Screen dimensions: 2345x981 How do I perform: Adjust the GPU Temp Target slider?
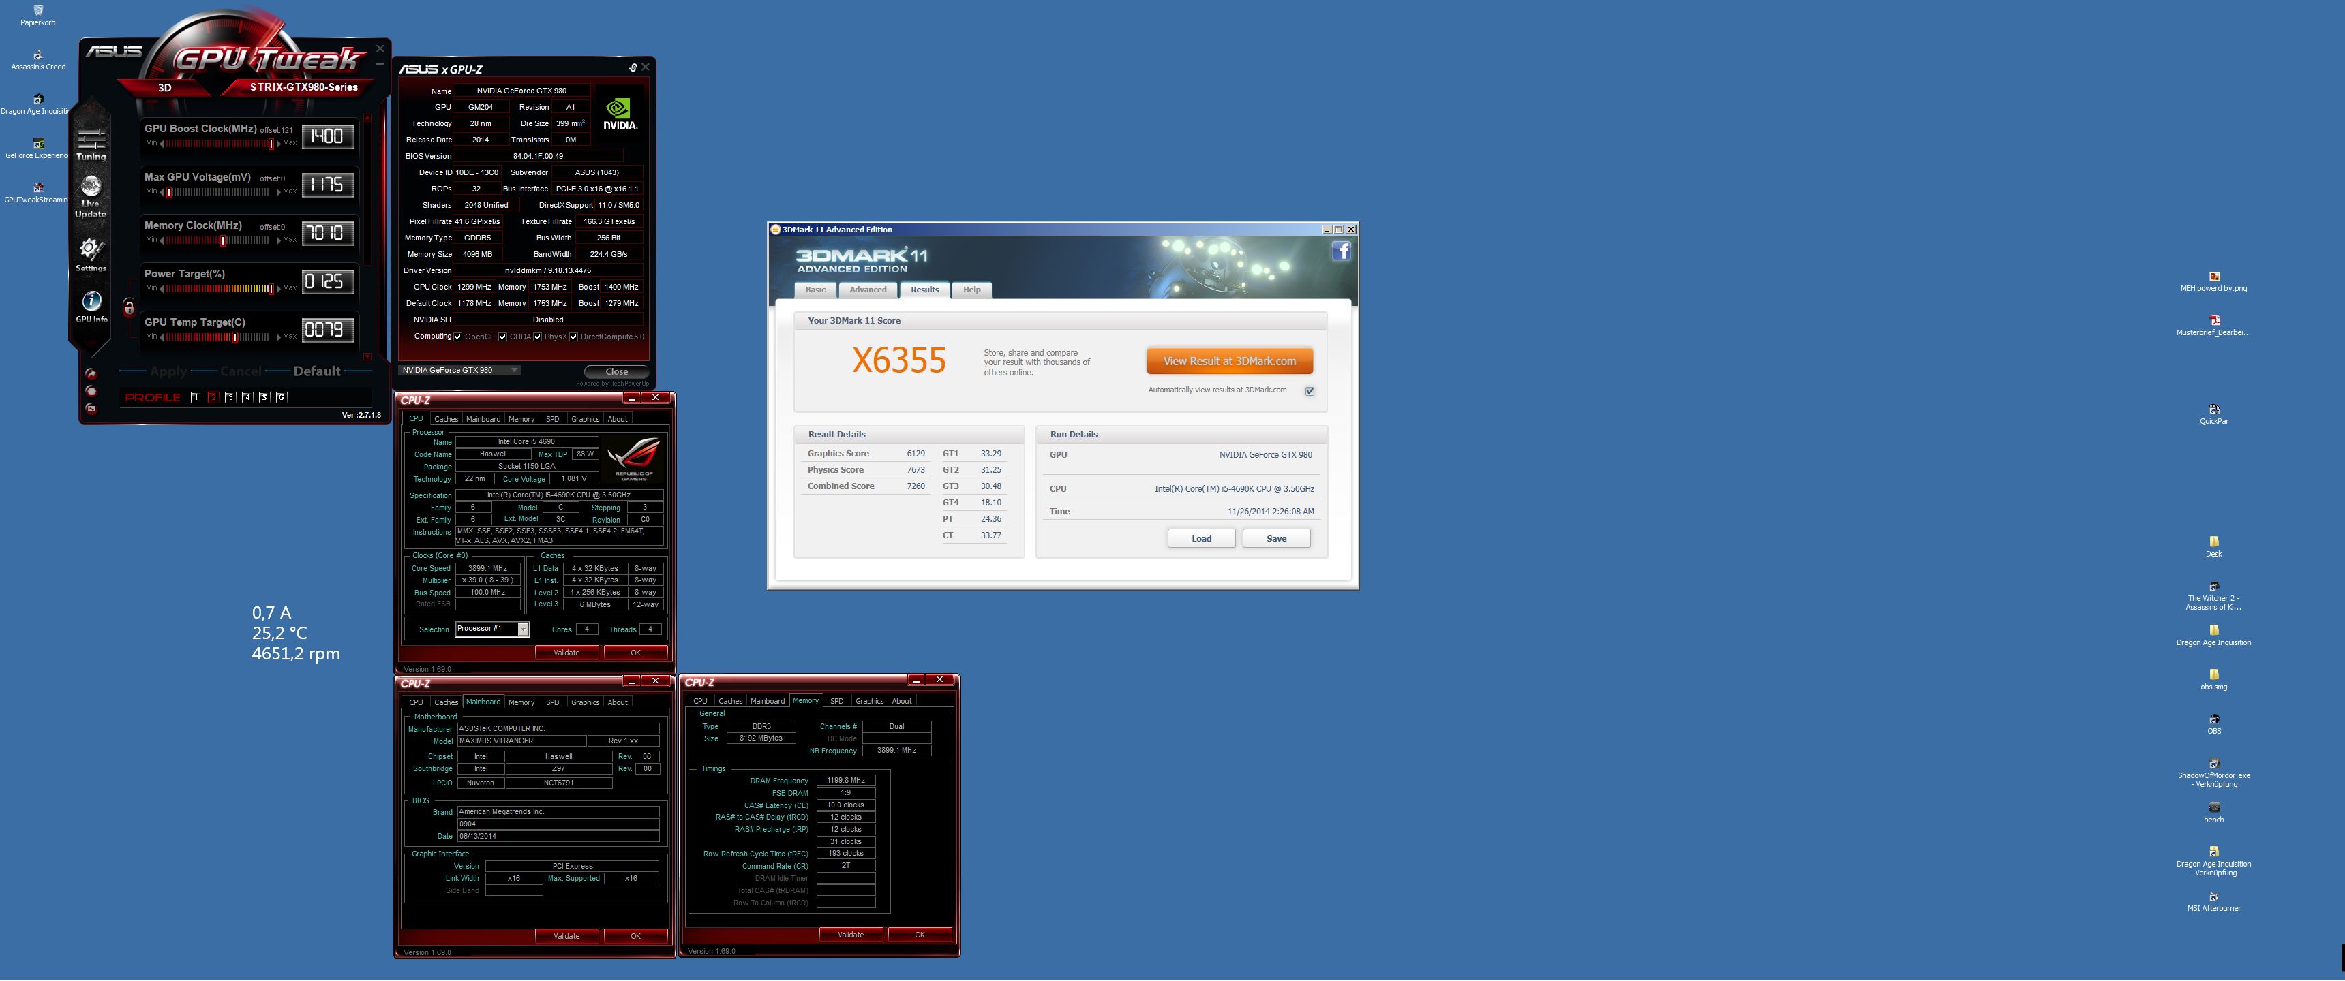(x=218, y=337)
